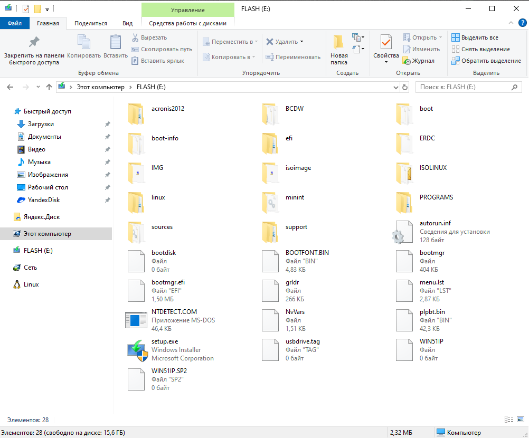The width and height of the screenshot is (529, 438).
Task: Click the Cut scissors icon
Action: point(135,37)
